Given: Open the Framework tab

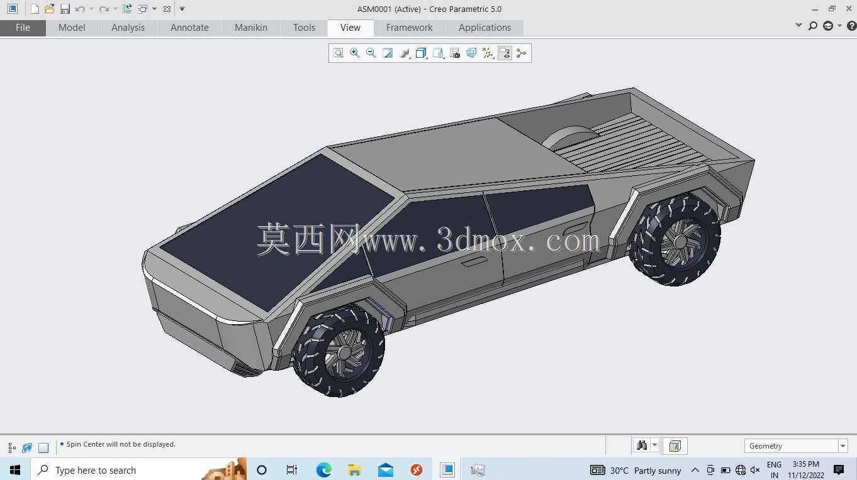Looking at the screenshot, I should [409, 28].
